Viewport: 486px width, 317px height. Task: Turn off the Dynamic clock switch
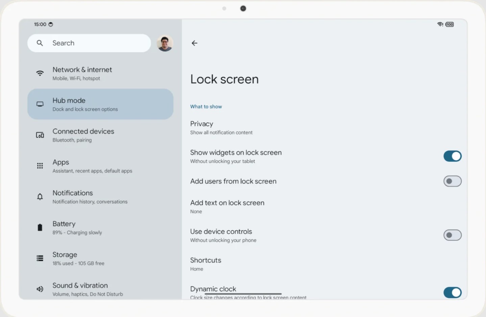coord(452,292)
